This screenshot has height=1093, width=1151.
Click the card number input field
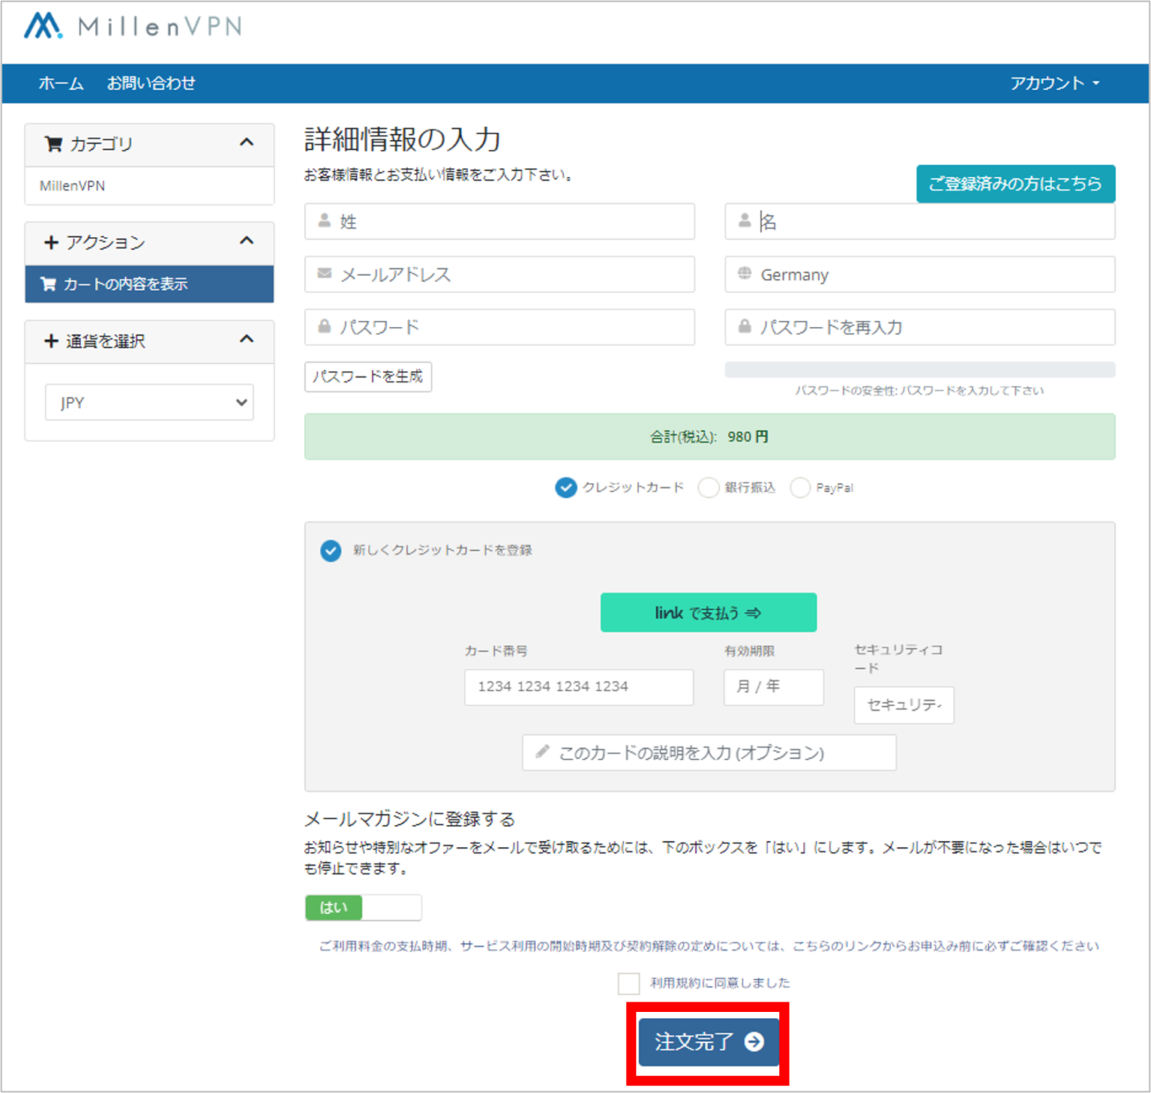pos(578,687)
